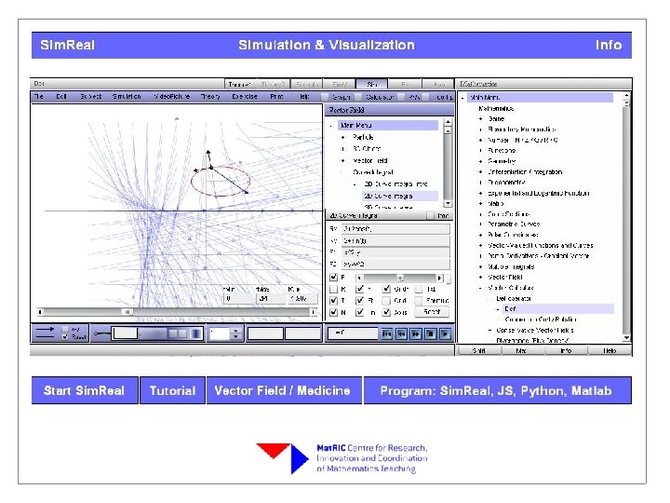Screen dimensions: 670x503
Task: Expand the Multiple Integrals node
Action: [x=481, y=267]
